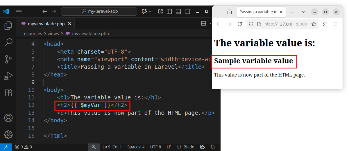Open the Accounts menu in the activity bar
Viewport: 349px width, 151px height.
coord(8,118)
